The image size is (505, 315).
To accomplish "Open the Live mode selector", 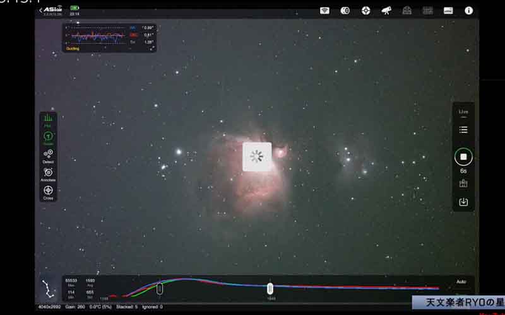I will (x=463, y=111).
